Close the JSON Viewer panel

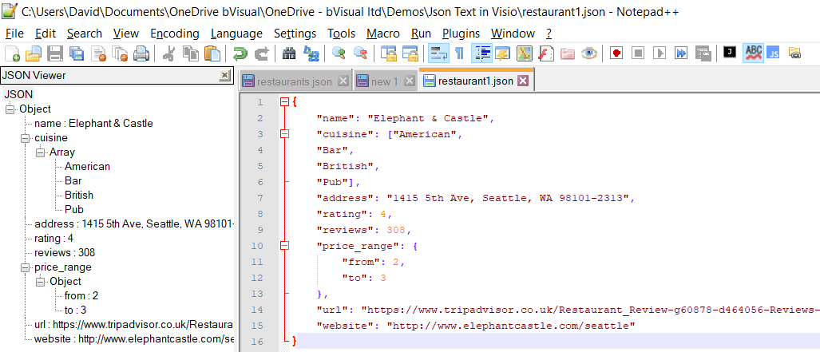coord(224,75)
